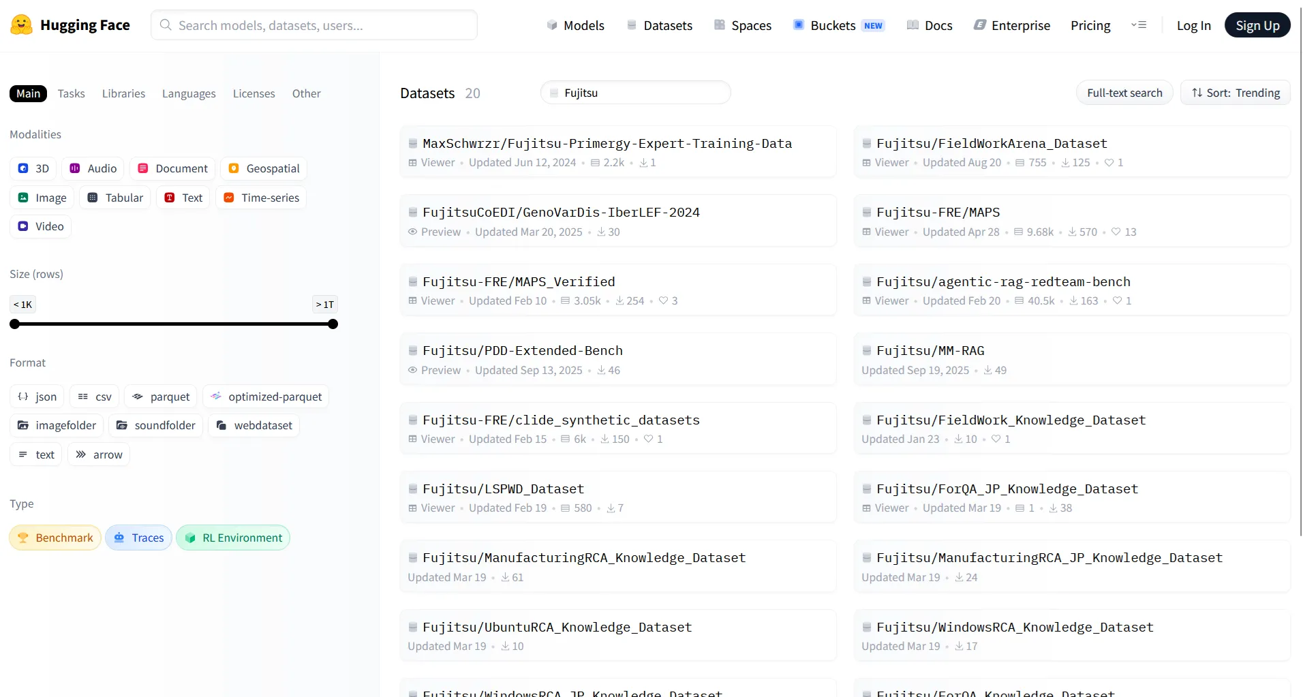Click the Traces robot icon
The image size is (1303, 697).
(x=119, y=538)
